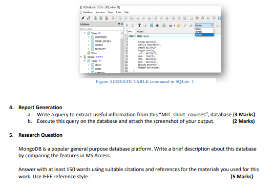The image size is (274, 189).
Task: Click the Load SQL from file folder icon
Action: 178,25
